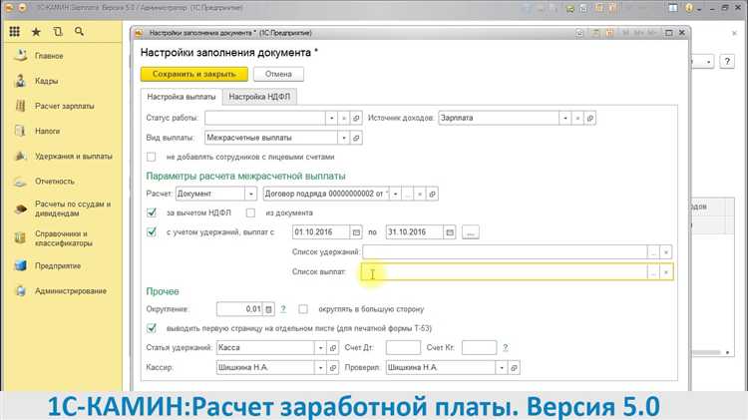Open calendar picker for end date 31.10.2016
This screenshot has height=420, width=748.
(x=450, y=232)
